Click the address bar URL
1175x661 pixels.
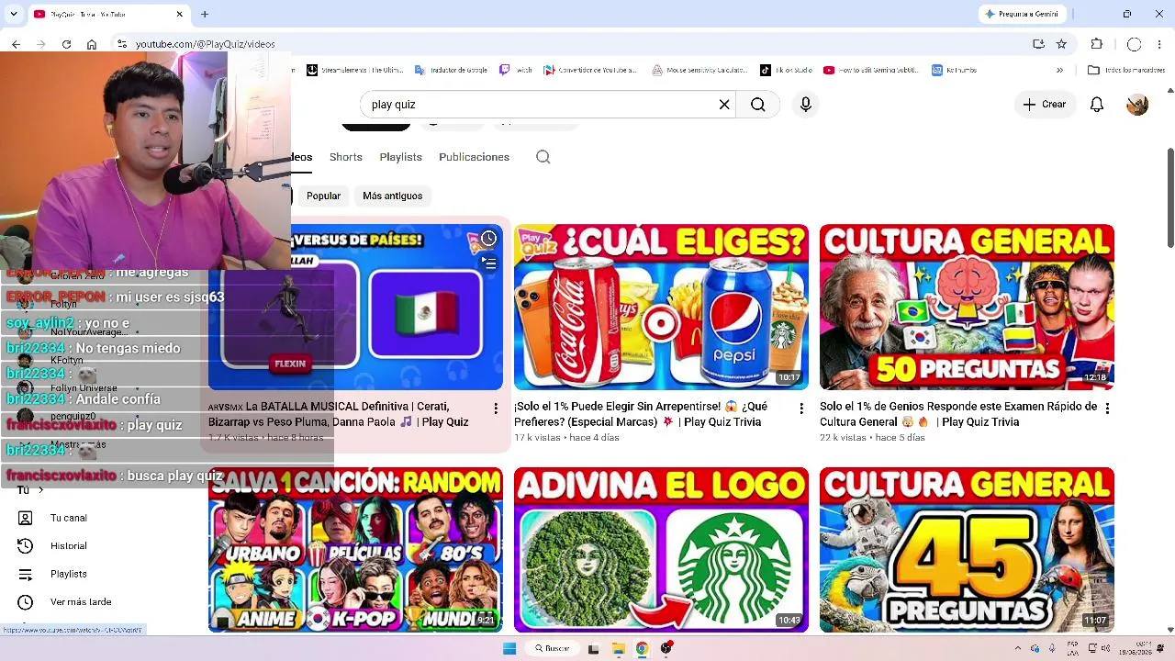[x=205, y=44]
